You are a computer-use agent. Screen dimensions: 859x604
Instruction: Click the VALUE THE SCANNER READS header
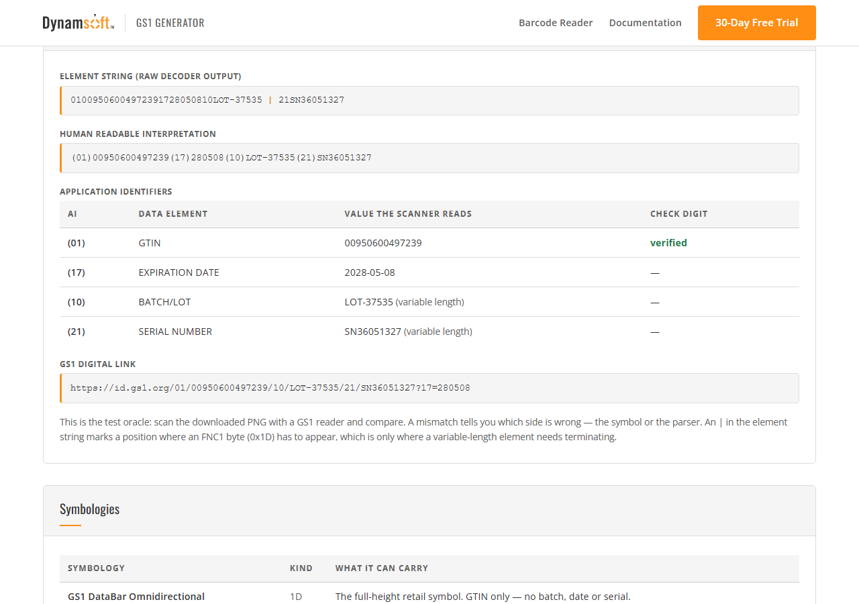tap(408, 214)
